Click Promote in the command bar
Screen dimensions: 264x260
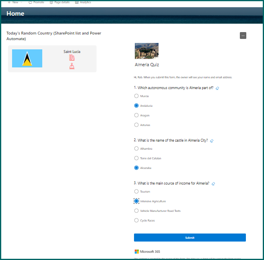point(36,2)
